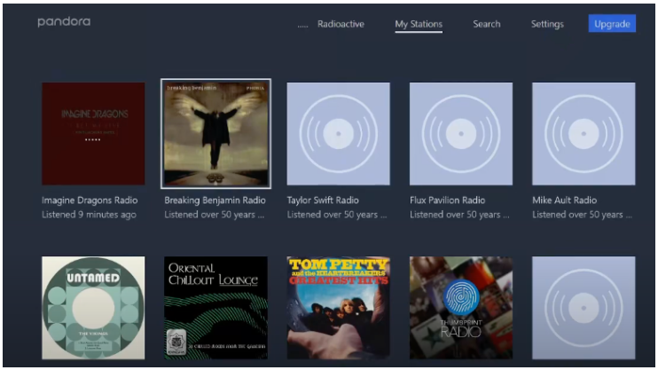Click the playing indicator dots before Radioactive

pyautogui.click(x=302, y=27)
